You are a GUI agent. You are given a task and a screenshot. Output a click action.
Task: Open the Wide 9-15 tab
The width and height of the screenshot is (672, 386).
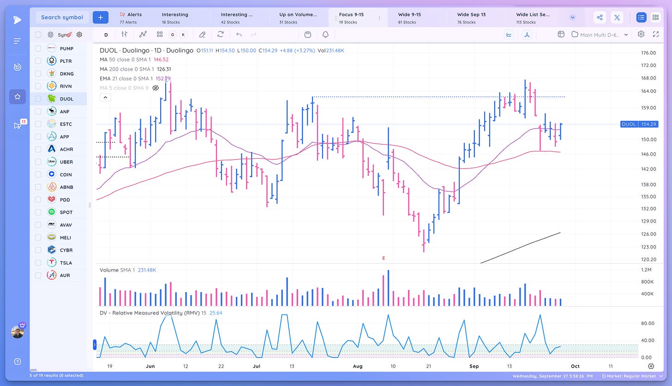pos(417,18)
